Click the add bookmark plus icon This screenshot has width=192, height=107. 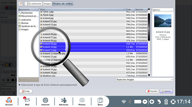[x=20, y=79]
